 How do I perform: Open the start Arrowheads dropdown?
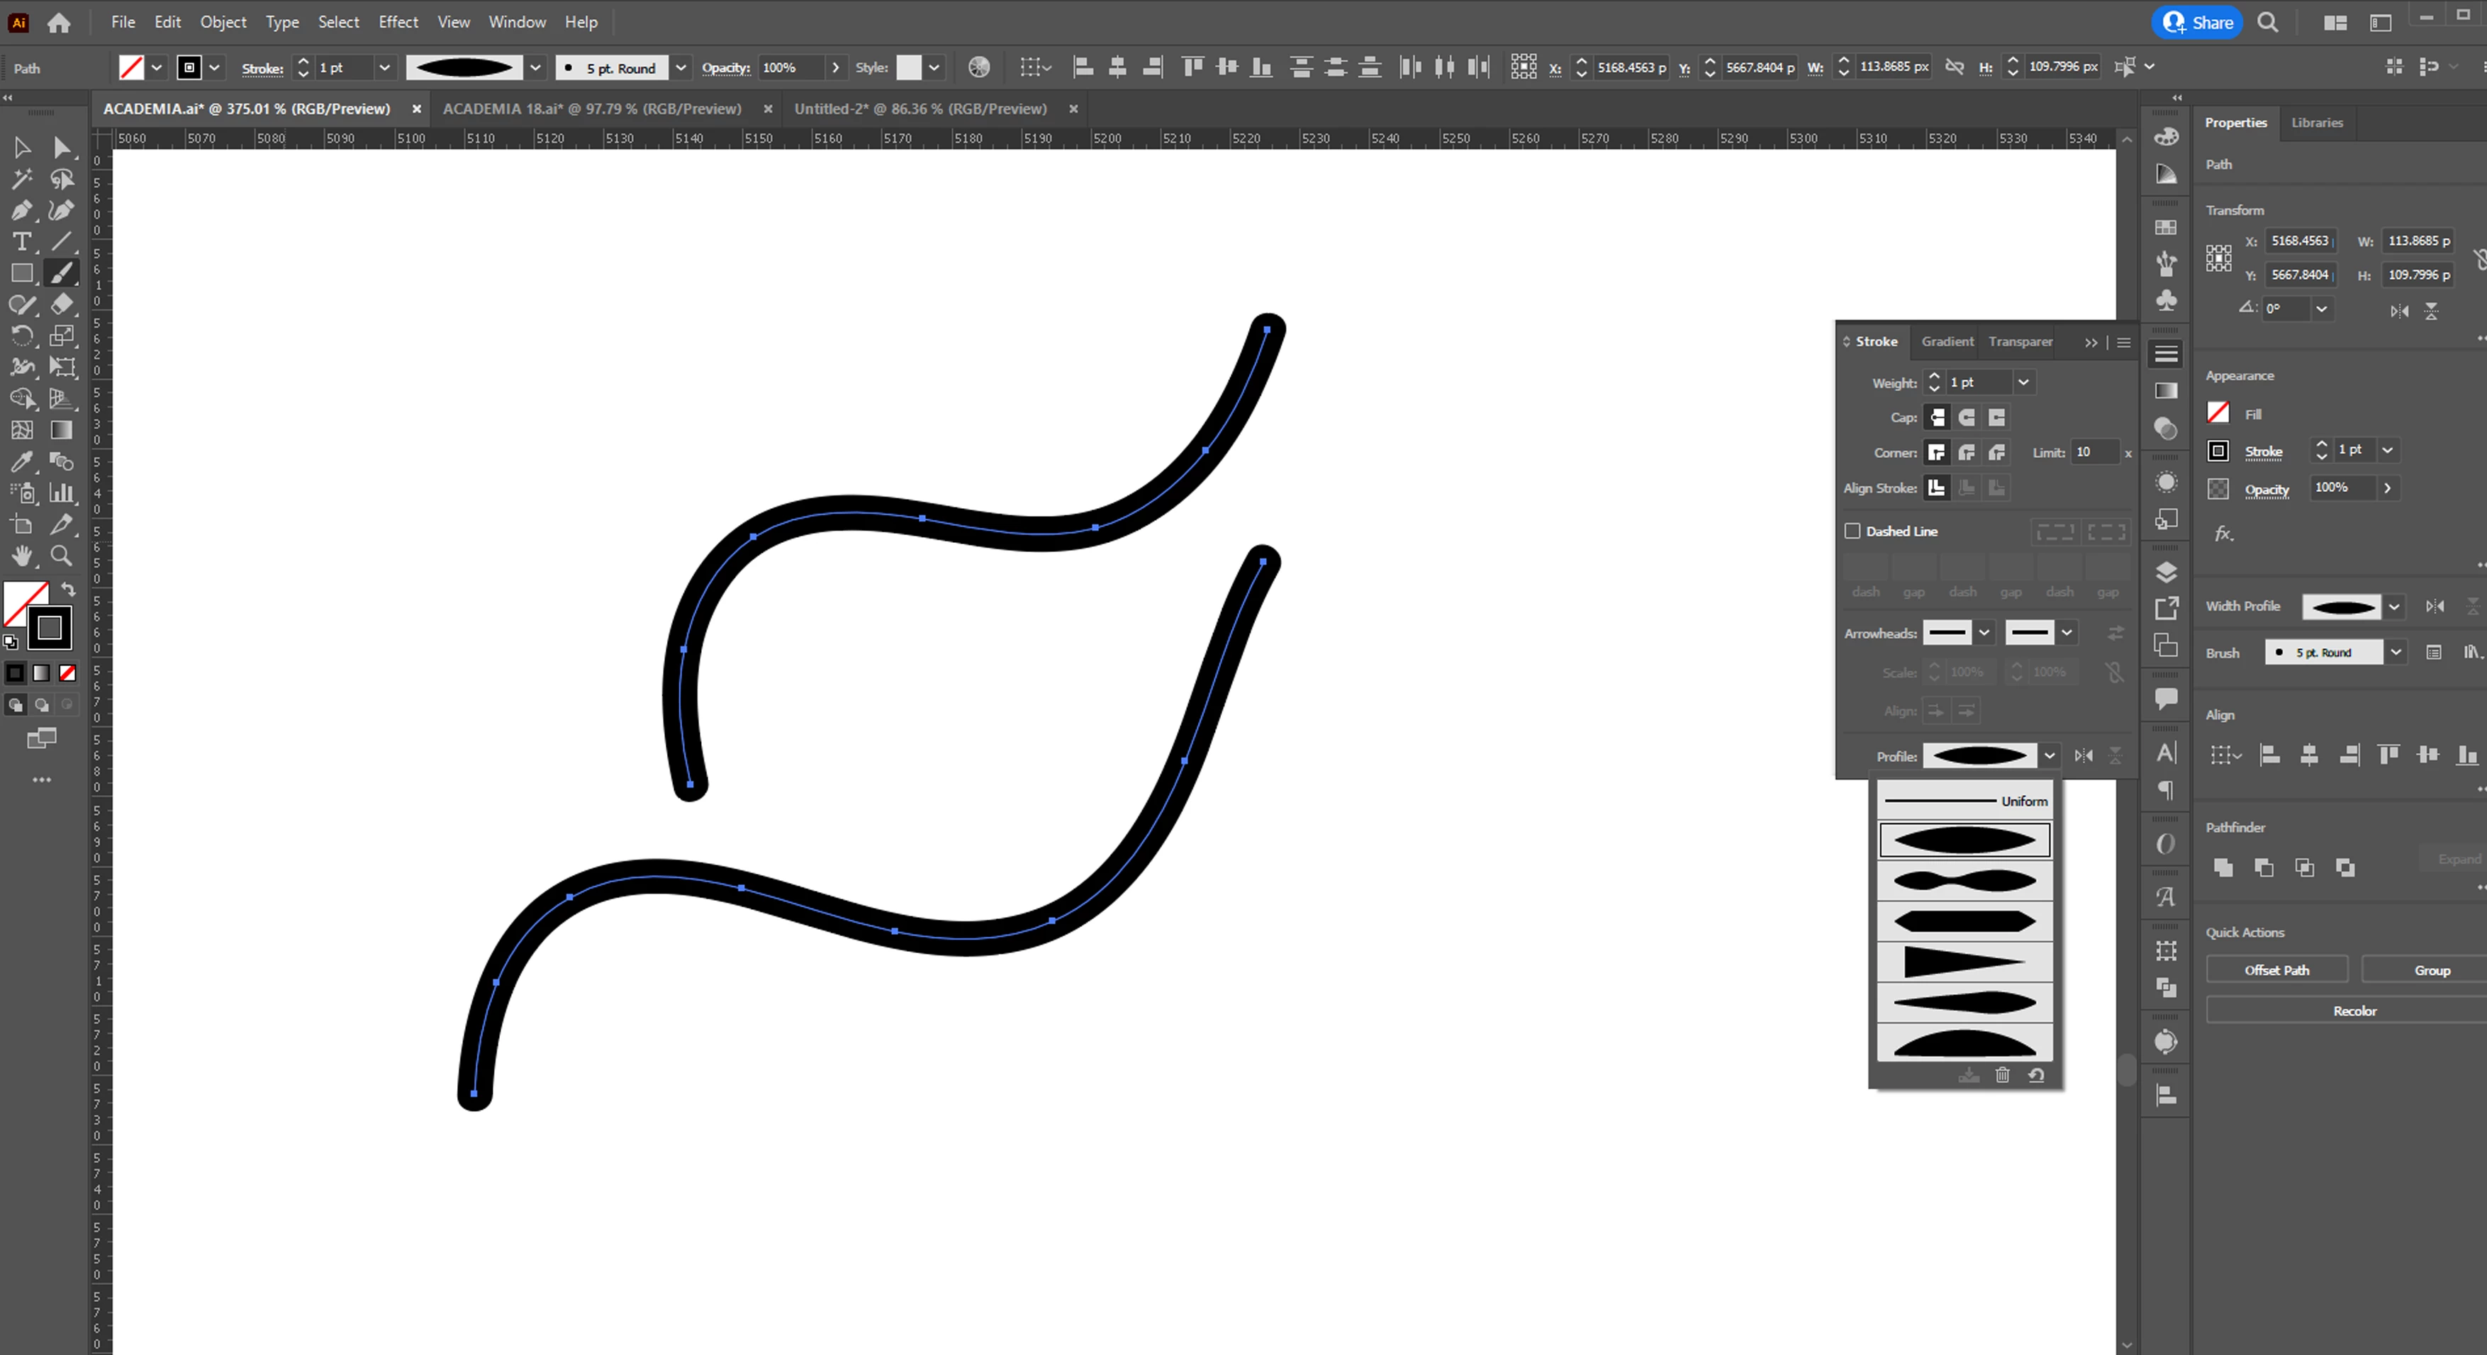click(x=1984, y=633)
